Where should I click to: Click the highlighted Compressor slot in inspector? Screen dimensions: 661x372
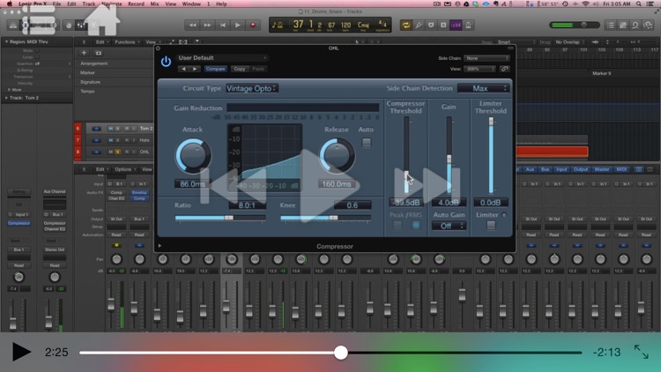point(19,223)
